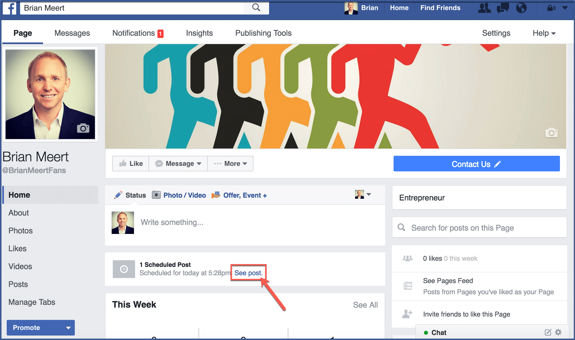
Task: Select Photos in the left sidebar
Action: 20,231
